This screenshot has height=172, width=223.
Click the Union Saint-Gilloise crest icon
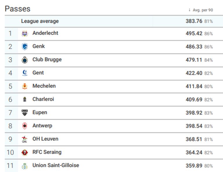pyautogui.click(x=25, y=166)
